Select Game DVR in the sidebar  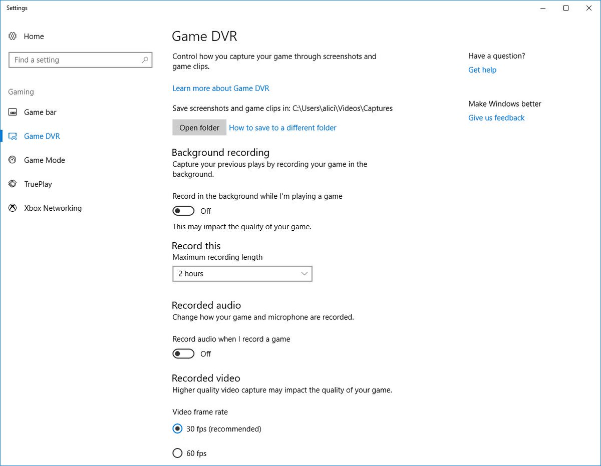pos(42,136)
